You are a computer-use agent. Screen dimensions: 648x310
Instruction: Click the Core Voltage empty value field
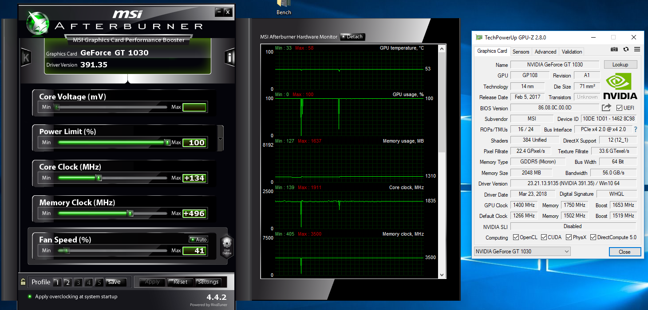click(194, 107)
